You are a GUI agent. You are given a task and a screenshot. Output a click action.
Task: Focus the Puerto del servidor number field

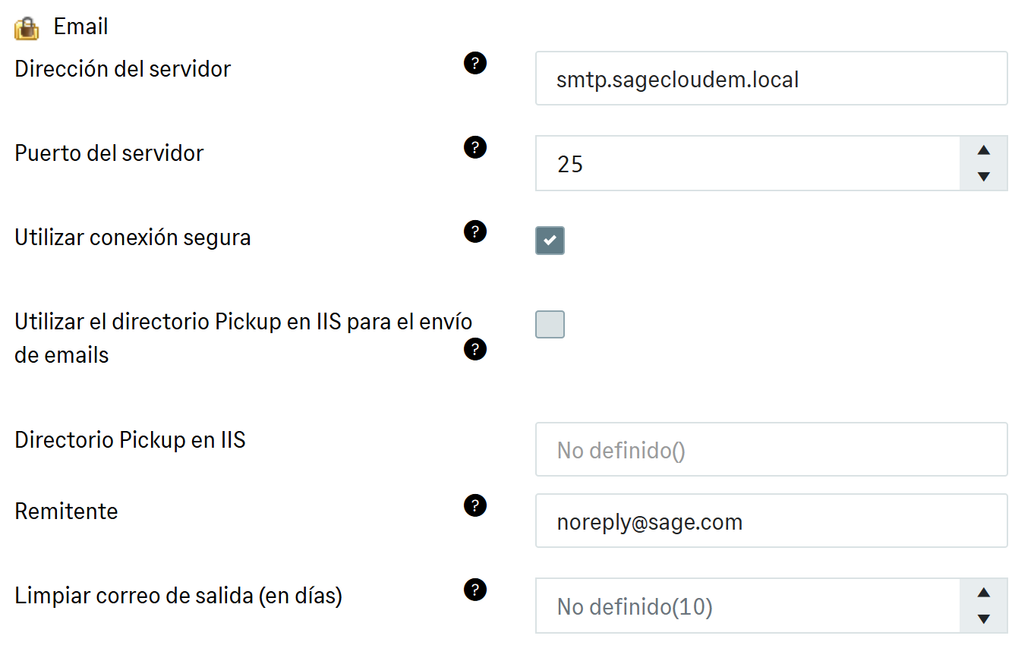[748, 163]
